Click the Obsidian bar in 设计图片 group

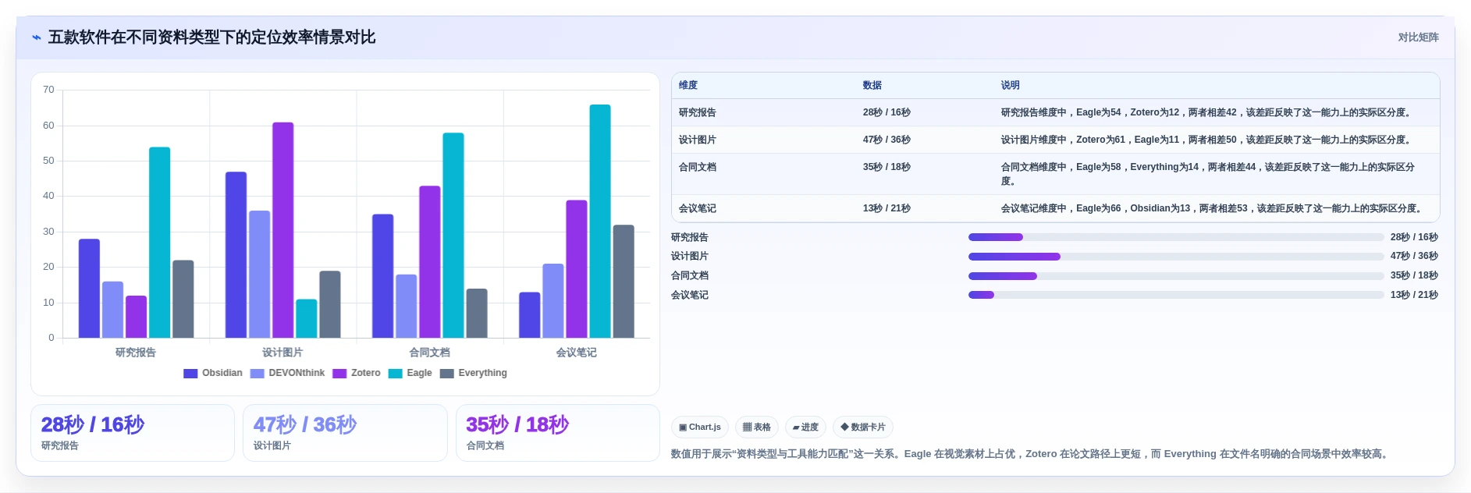[x=236, y=255]
